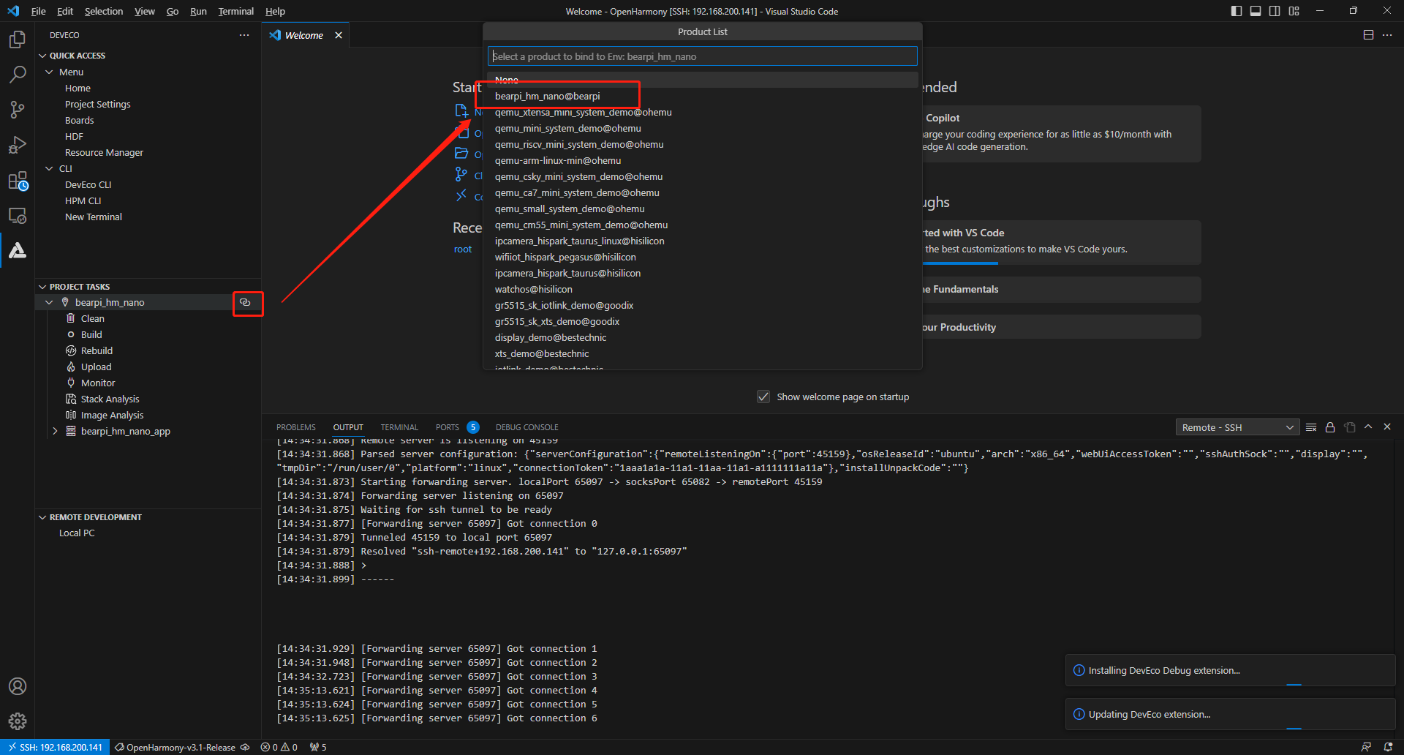Run the Build task
The image size is (1404, 755).
tap(91, 334)
